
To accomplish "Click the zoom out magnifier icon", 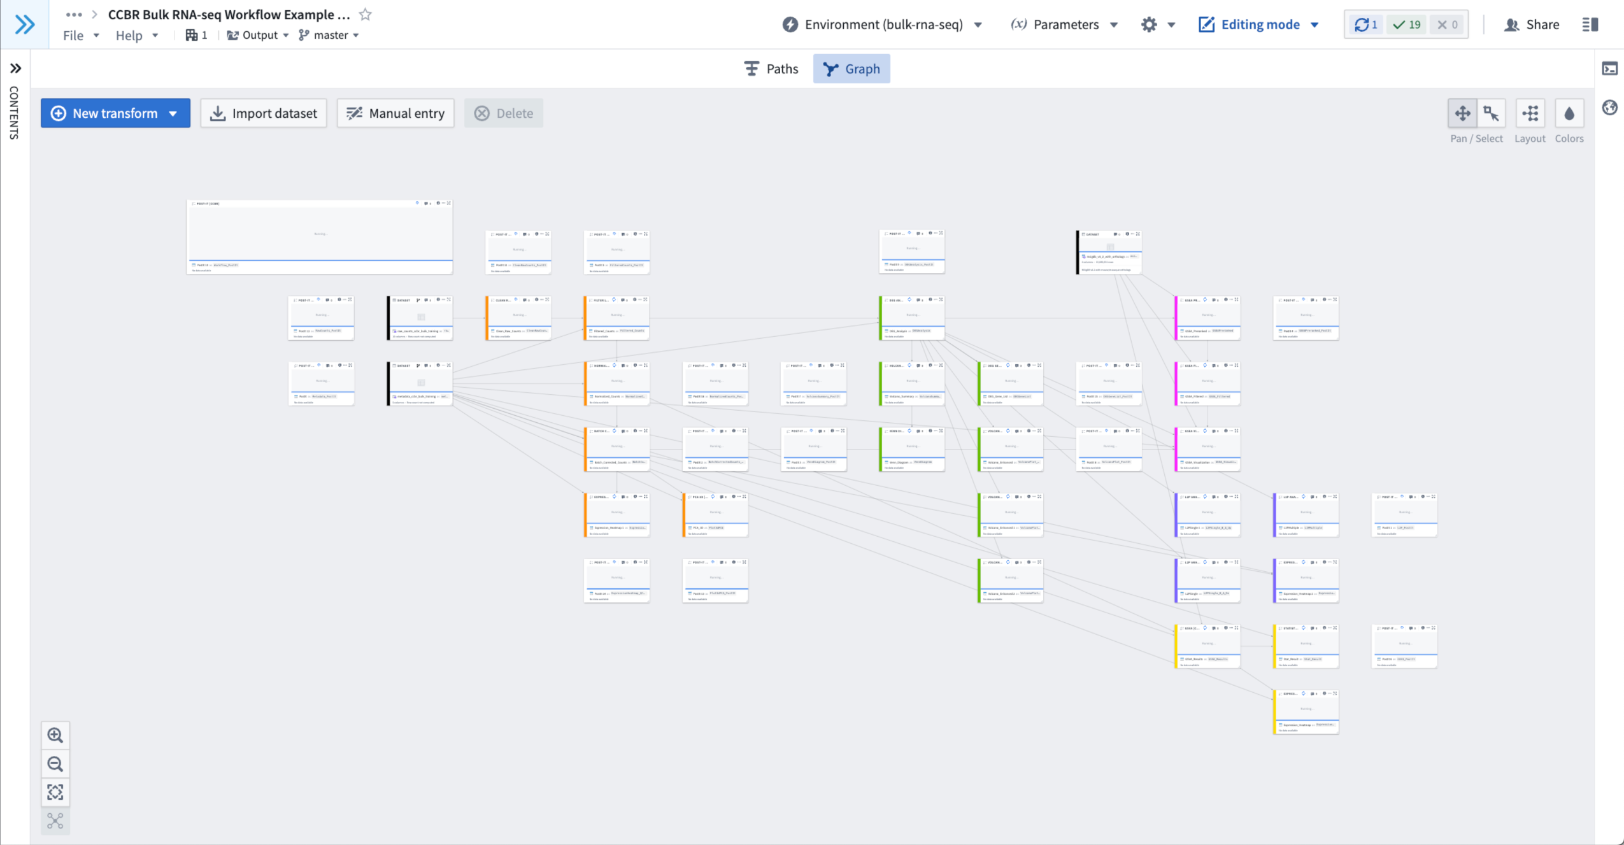I will pos(55,764).
